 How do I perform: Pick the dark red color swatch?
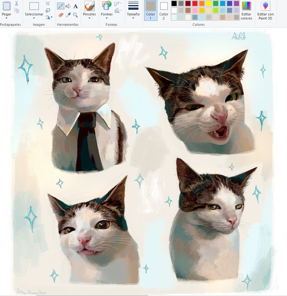(188, 3)
